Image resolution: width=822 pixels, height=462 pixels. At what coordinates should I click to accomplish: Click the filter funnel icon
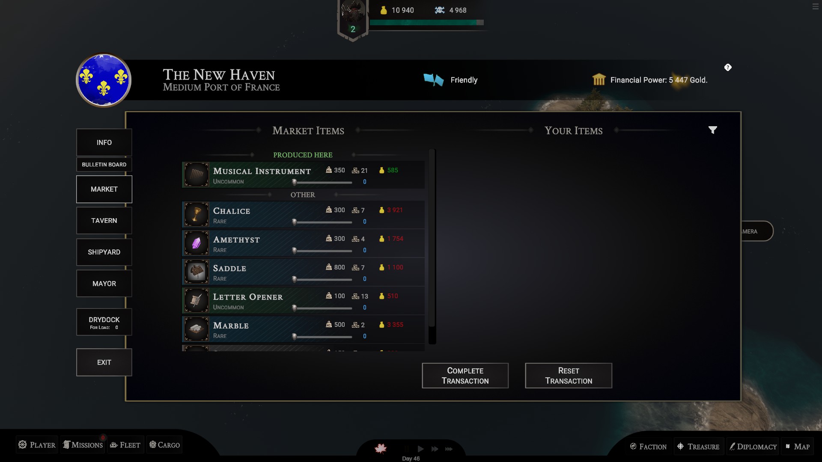tap(712, 130)
